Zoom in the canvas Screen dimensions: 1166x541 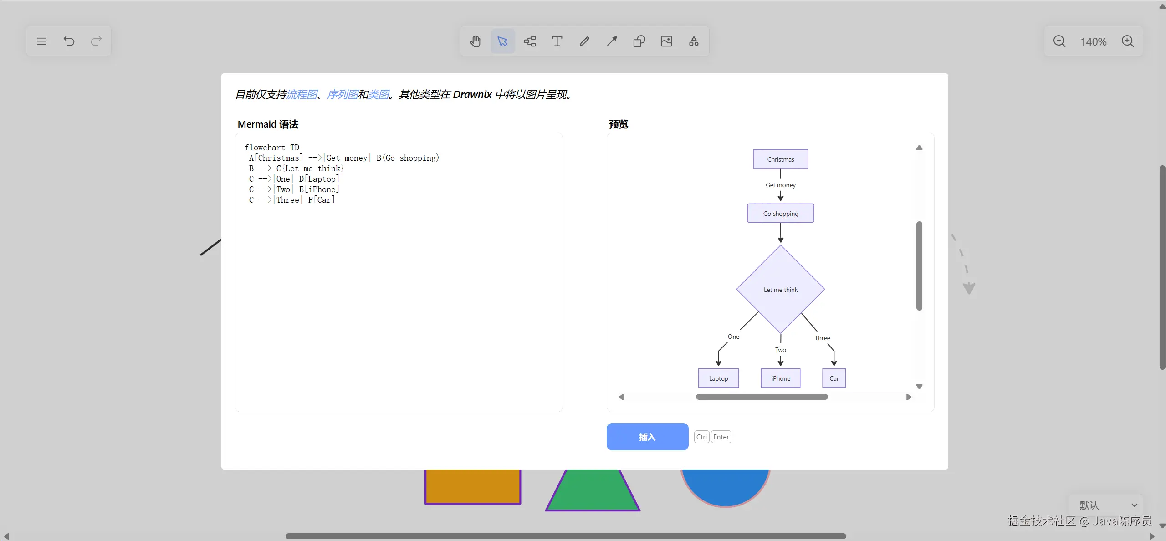1128,41
